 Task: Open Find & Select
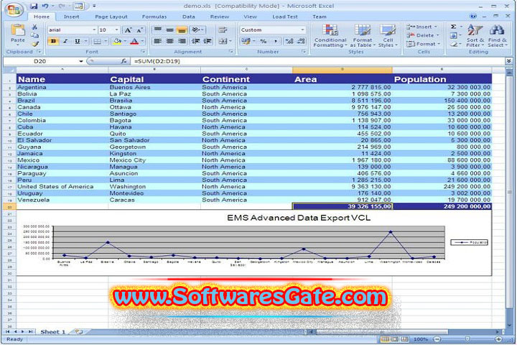[497, 36]
